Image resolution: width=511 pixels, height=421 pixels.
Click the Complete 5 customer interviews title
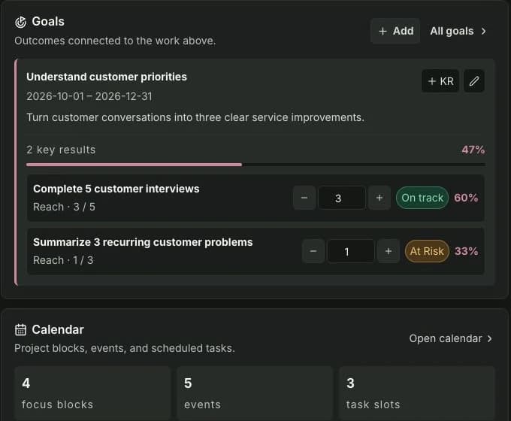click(x=116, y=189)
